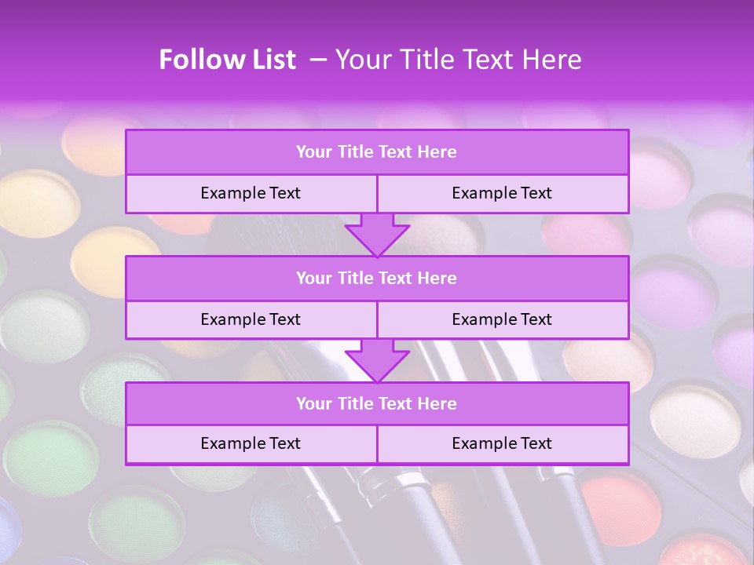Screen dimensions: 754x565
Task: Click the down arrow below the first box
Action: pos(377,235)
